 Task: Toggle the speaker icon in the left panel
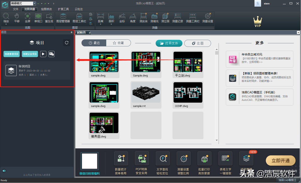coord(4,171)
